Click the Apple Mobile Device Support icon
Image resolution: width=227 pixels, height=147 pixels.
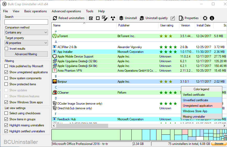pos(55,56)
